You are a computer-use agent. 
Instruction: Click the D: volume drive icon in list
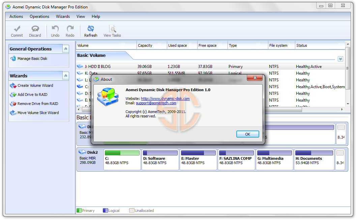pyautogui.click(x=80, y=93)
